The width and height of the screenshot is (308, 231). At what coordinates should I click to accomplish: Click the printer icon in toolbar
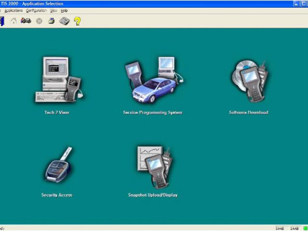point(51,21)
